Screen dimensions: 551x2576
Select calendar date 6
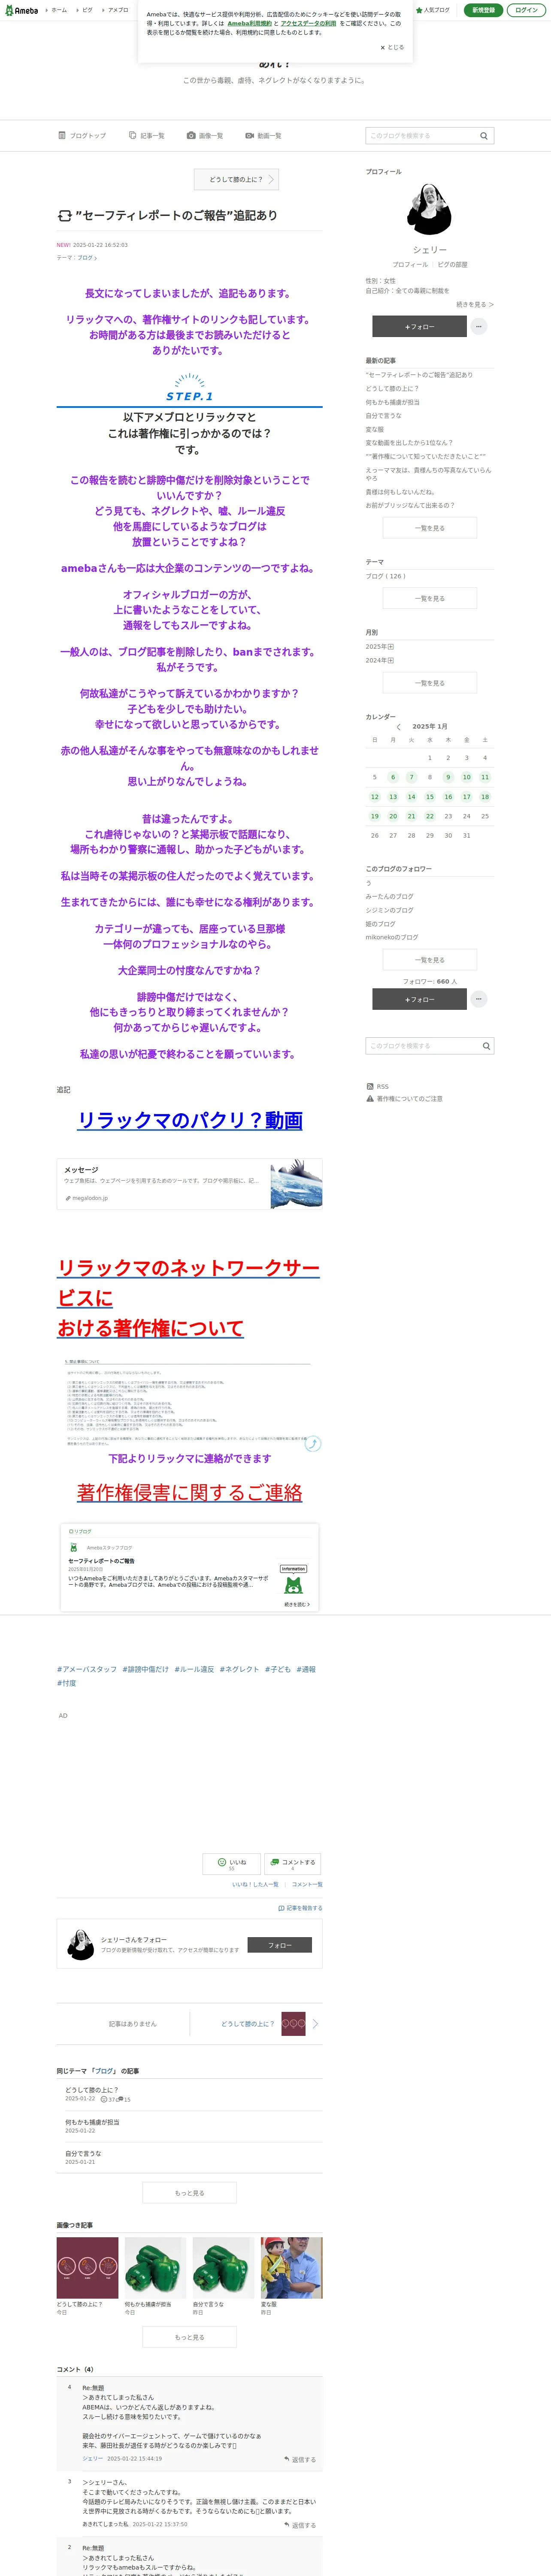coord(393,777)
